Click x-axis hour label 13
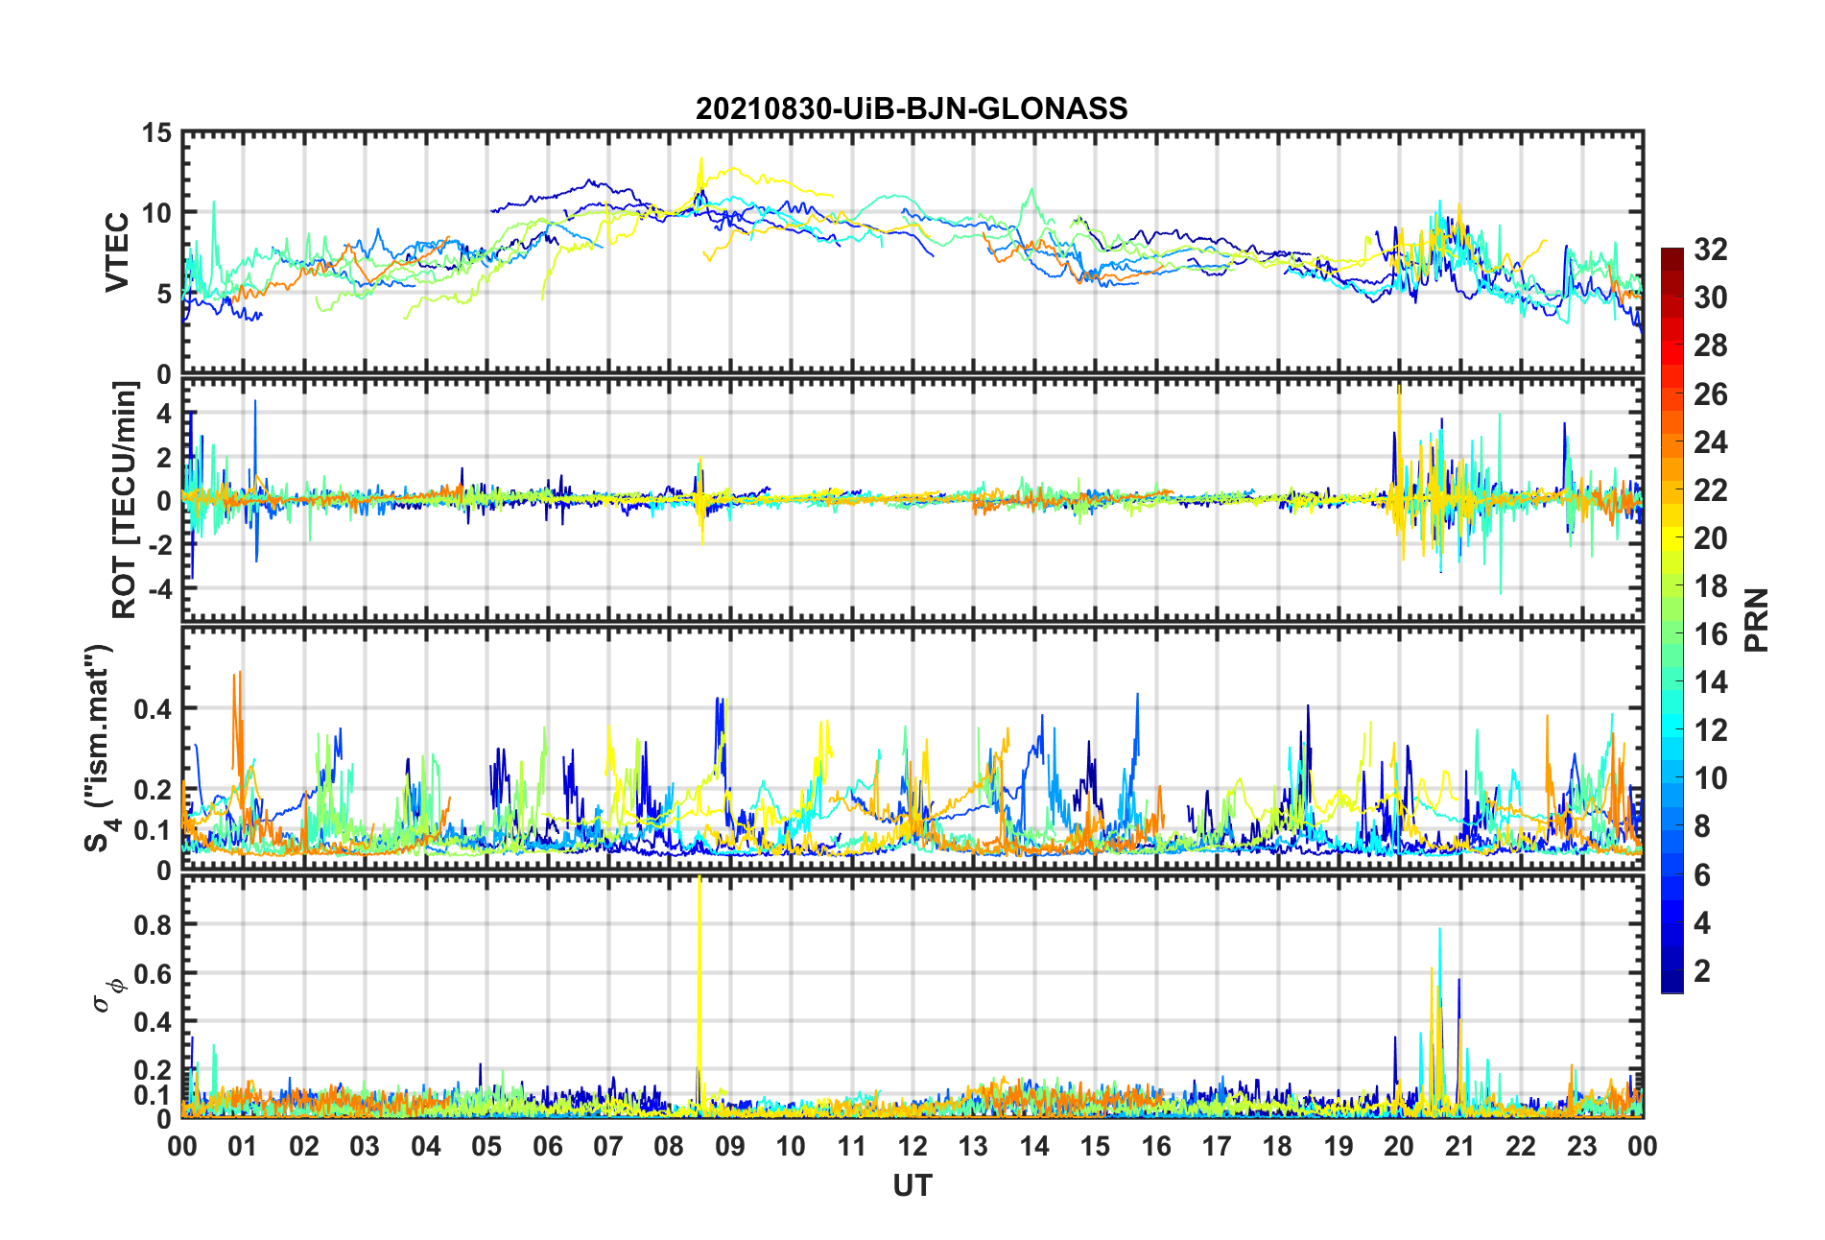1825x1240 pixels. coord(973,1146)
